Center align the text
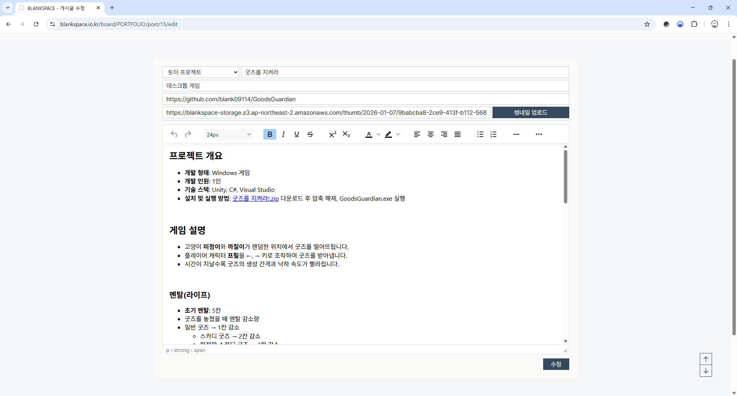The image size is (737, 396). click(x=430, y=134)
